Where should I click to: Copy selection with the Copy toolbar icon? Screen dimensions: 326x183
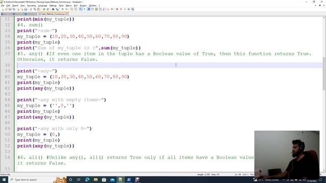(x=35, y=9)
